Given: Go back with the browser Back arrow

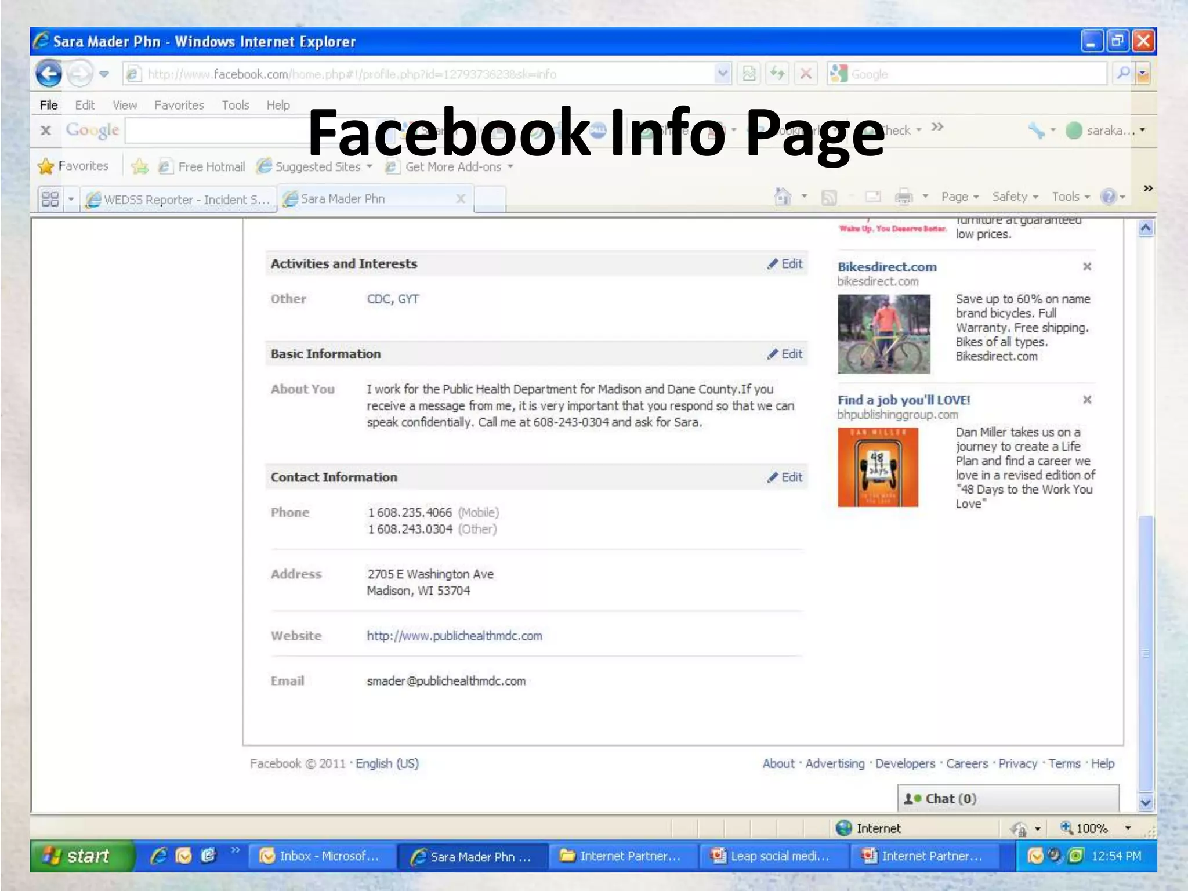Looking at the screenshot, I should pyautogui.click(x=49, y=74).
